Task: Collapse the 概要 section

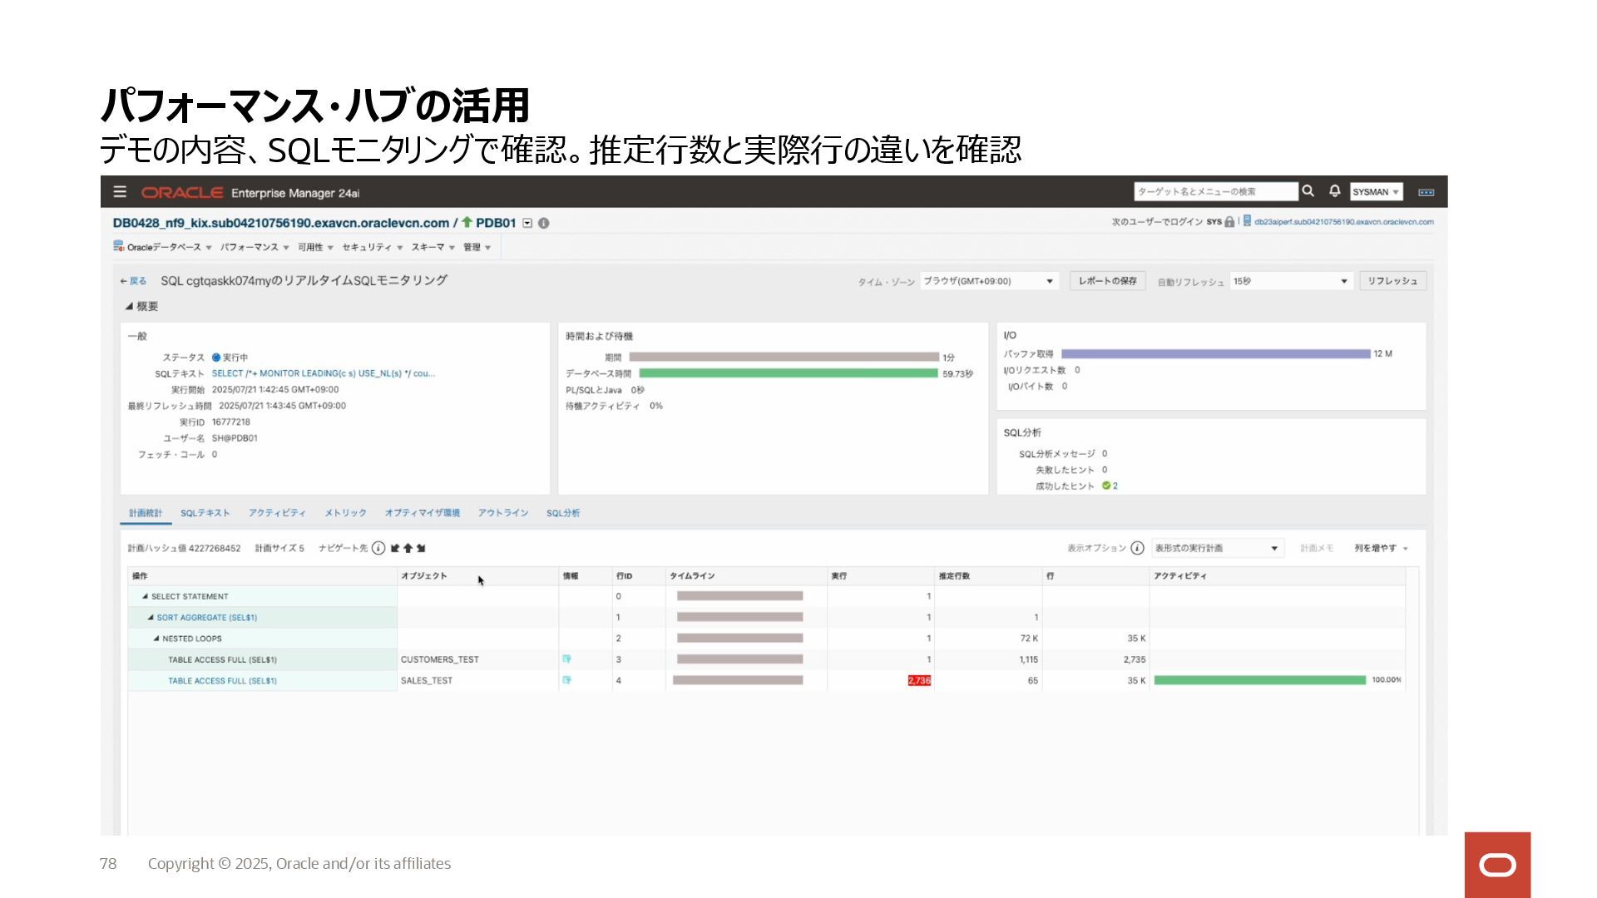Action: 129,306
